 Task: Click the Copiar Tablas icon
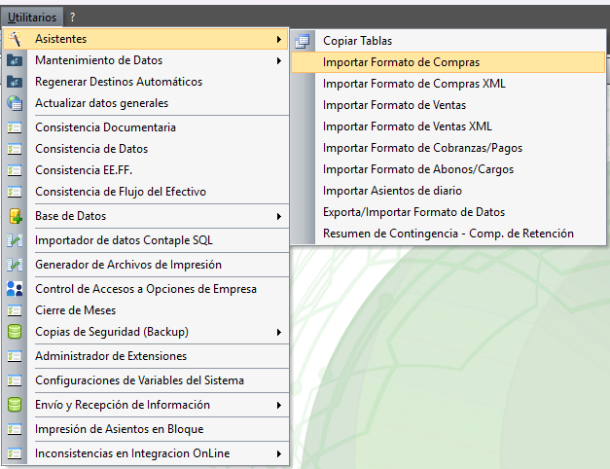coord(303,41)
